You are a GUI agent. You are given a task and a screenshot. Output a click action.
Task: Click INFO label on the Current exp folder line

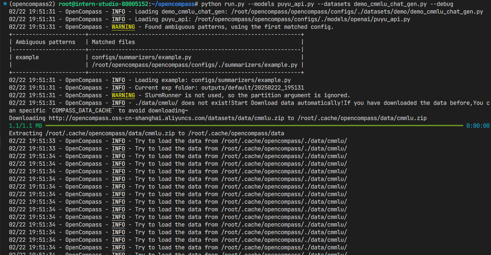118,88
